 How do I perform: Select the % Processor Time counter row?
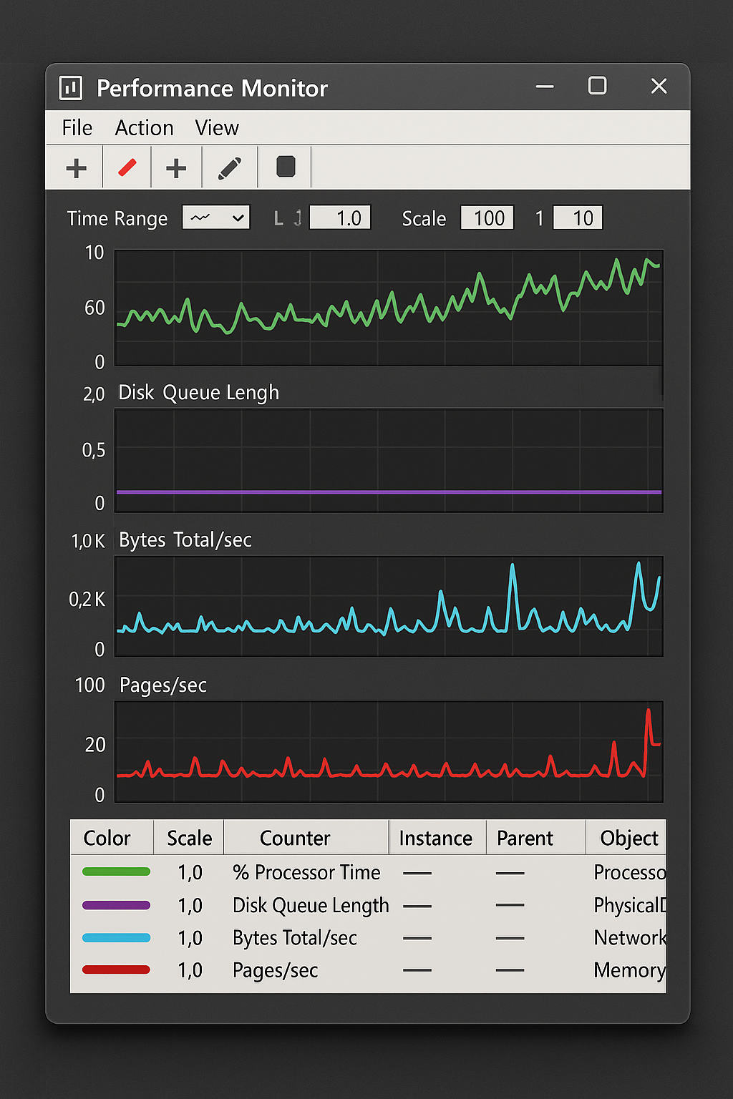(368, 872)
